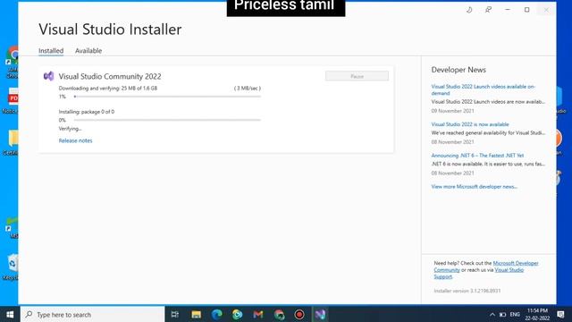Open Announcing .NET 6 news link
This screenshot has height=322, width=572.
pos(477,156)
